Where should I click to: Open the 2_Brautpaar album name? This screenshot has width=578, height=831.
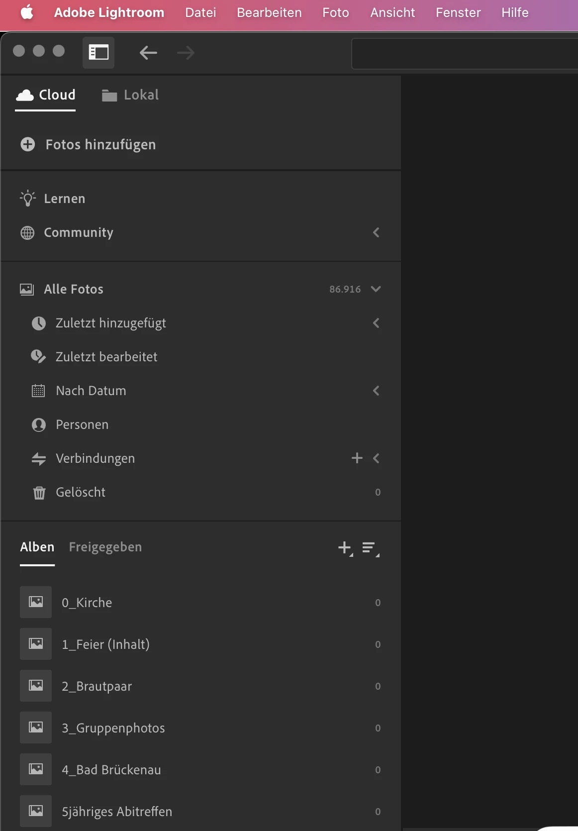point(97,687)
